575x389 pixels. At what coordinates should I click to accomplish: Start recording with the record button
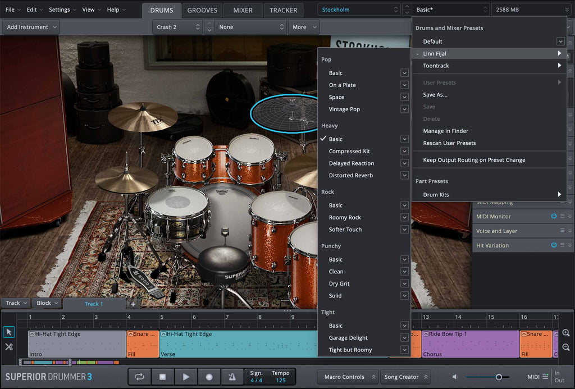coord(209,377)
